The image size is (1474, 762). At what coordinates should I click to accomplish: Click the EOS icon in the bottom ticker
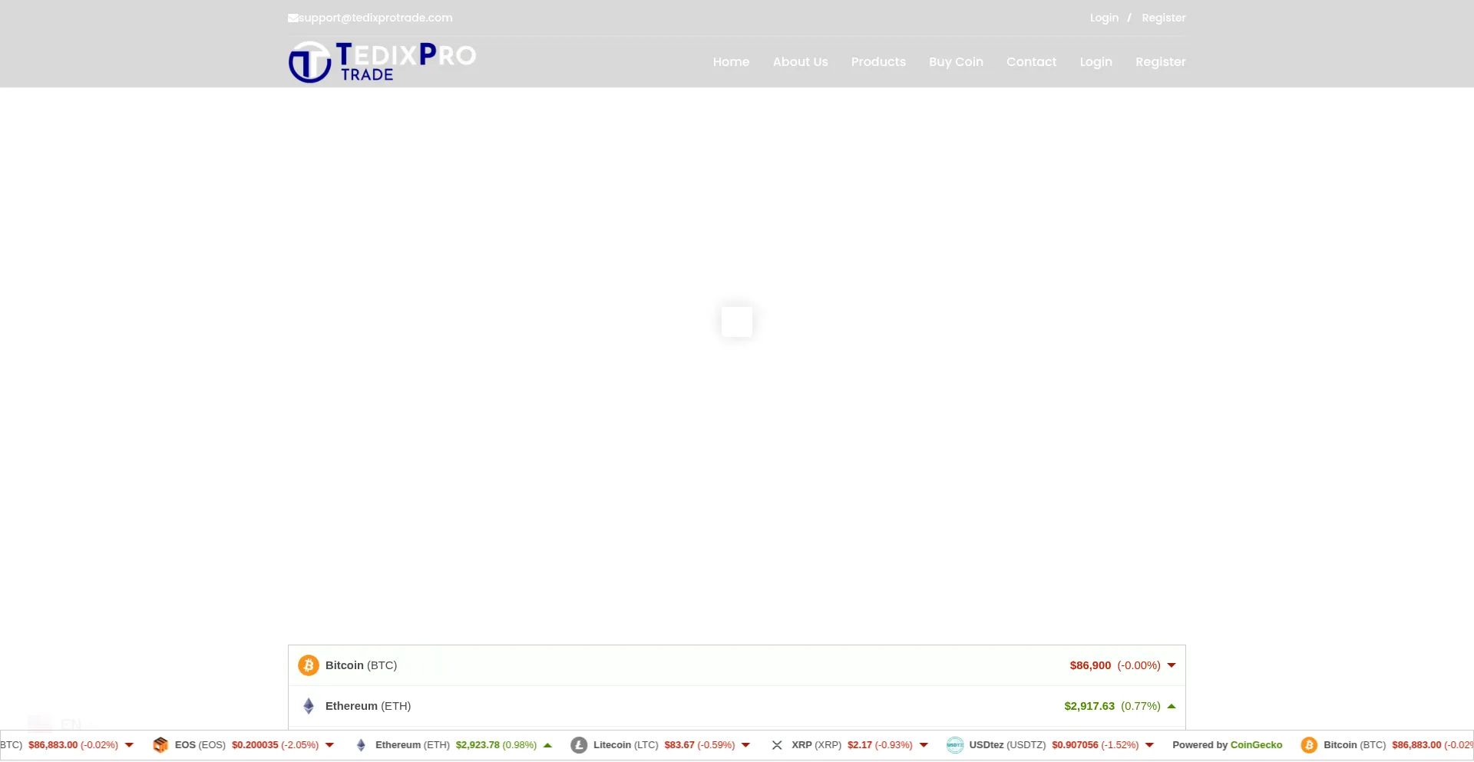(x=160, y=745)
